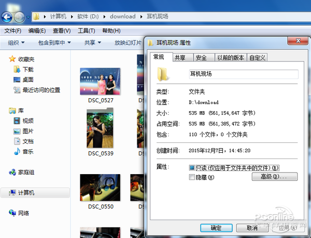311x238 pixels.
Task: Click the D:\download location text
Action: coord(204,102)
